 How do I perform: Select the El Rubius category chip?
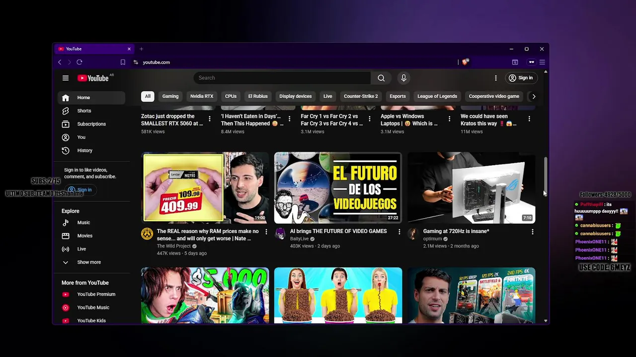click(x=258, y=96)
